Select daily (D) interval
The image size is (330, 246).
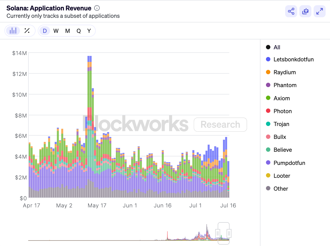45,31
